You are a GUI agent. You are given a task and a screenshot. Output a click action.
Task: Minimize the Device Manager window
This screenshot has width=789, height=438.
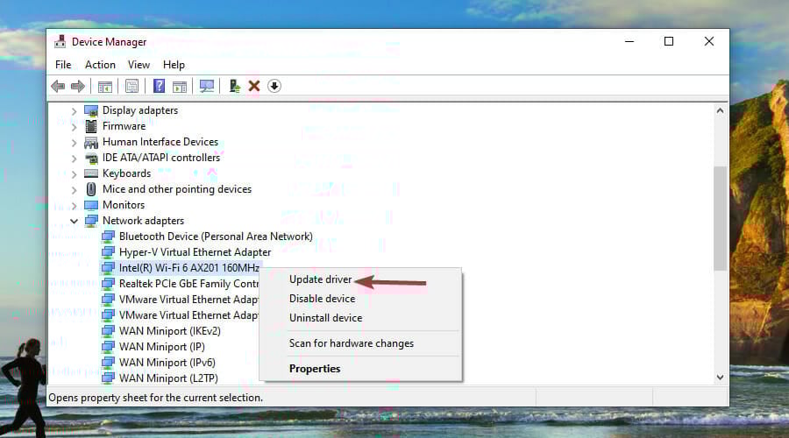point(629,41)
